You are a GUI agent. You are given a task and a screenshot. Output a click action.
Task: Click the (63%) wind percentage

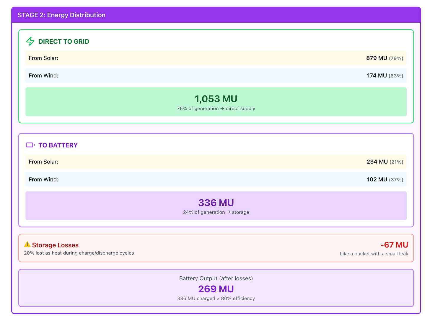(396, 76)
